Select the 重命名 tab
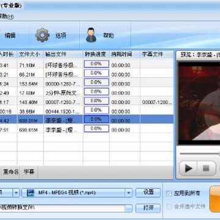This screenshot has width=220, height=220. tap(10, 172)
